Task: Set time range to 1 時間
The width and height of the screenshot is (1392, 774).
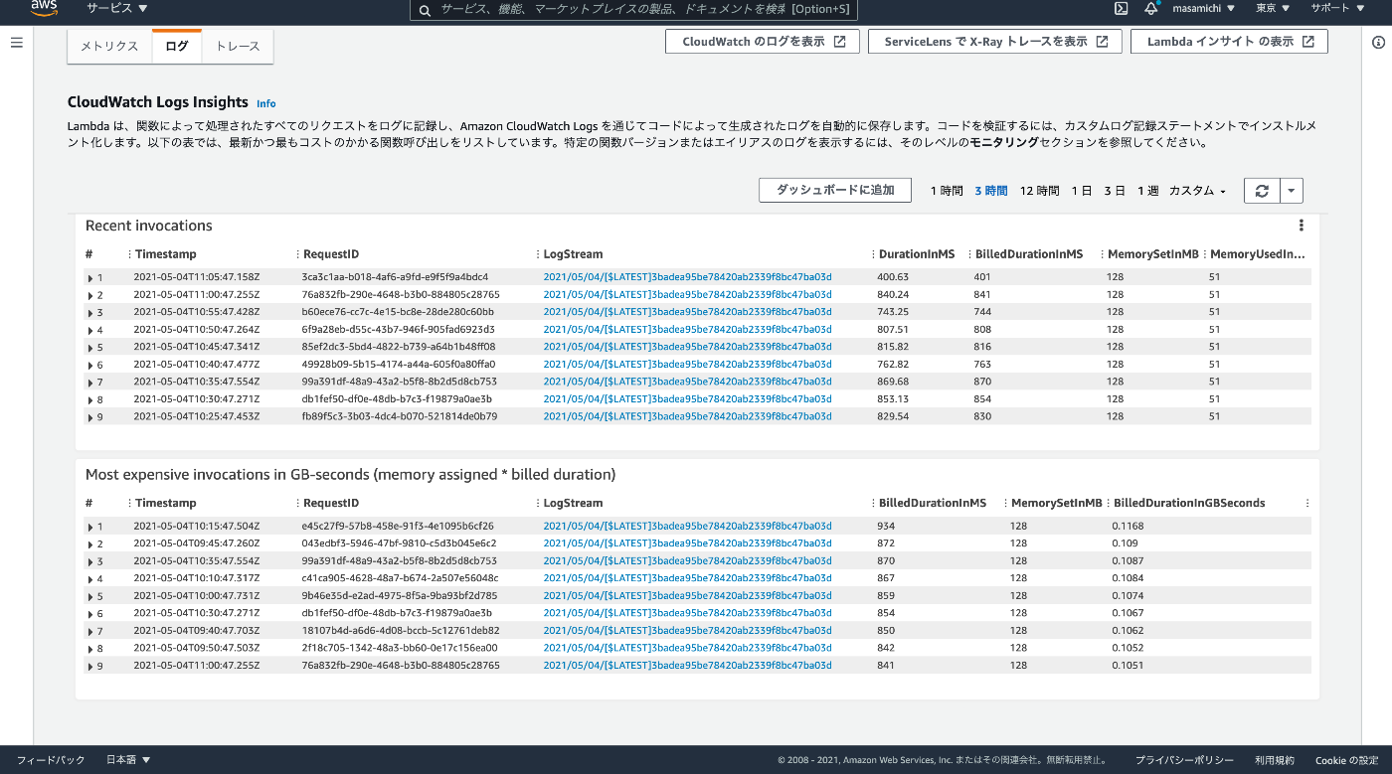Action: 947,191
